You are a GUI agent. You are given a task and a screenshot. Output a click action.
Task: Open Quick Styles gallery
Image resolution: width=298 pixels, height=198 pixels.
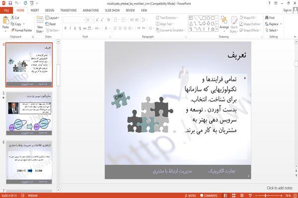click(234, 25)
